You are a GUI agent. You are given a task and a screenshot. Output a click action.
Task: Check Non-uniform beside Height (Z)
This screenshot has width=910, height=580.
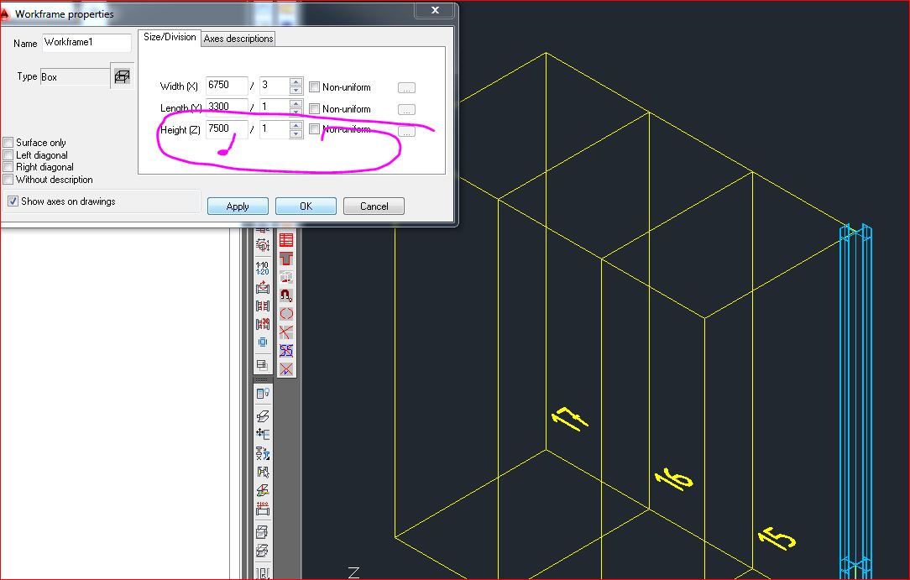[314, 129]
